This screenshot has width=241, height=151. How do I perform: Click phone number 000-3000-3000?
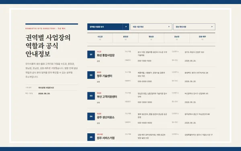tap(145, 102)
